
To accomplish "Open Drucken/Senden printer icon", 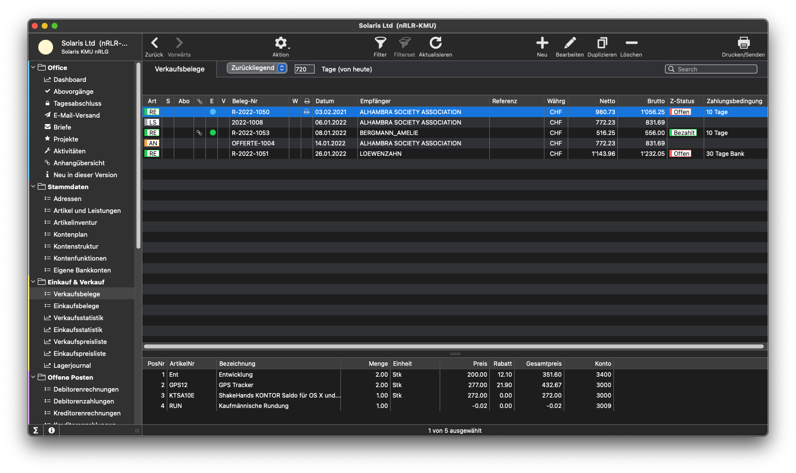I will 743,43.
